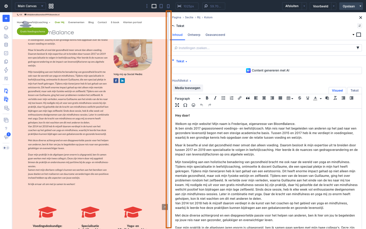366x229 pixels.
Task: Click the Facebook social icon on the canvas
Action: pyautogui.click(x=116, y=81)
